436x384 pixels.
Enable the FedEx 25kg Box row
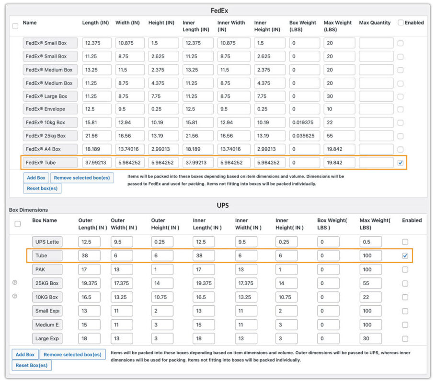(x=401, y=136)
